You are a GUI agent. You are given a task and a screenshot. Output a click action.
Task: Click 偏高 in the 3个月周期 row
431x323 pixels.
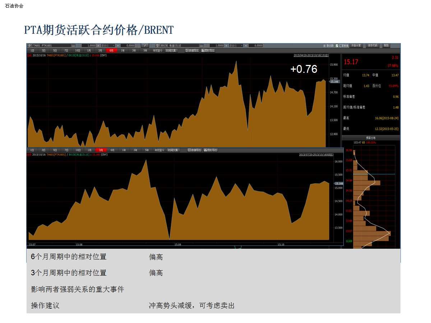point(156,273)
